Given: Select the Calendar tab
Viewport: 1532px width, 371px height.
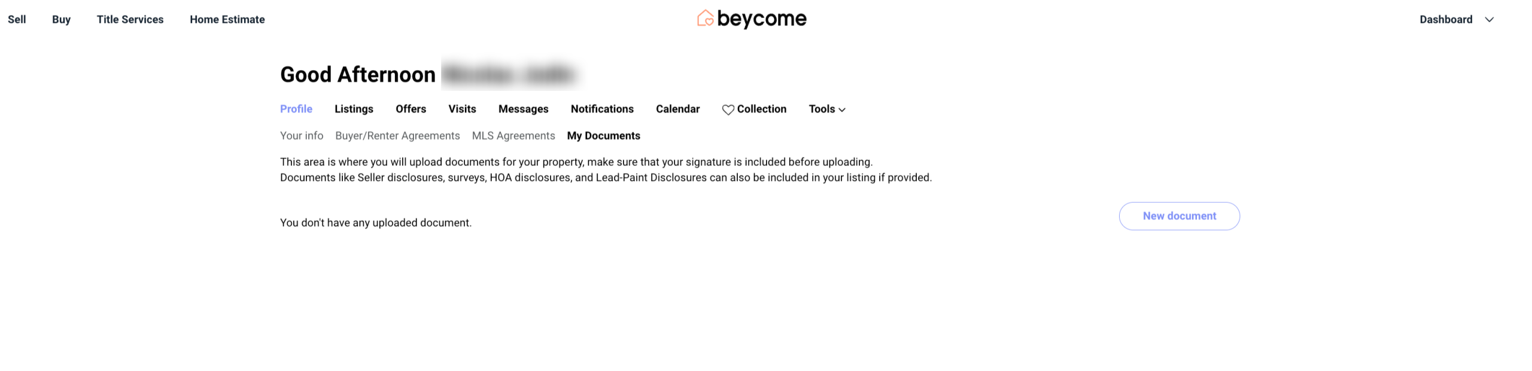Looking at the screenshot, I should click(x=677, y=109).
